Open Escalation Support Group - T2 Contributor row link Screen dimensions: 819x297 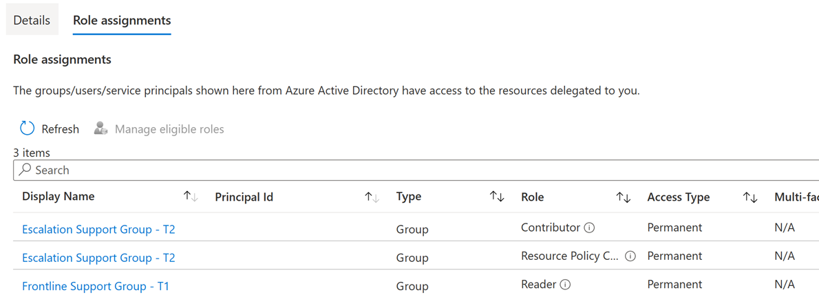click(98, 229)
